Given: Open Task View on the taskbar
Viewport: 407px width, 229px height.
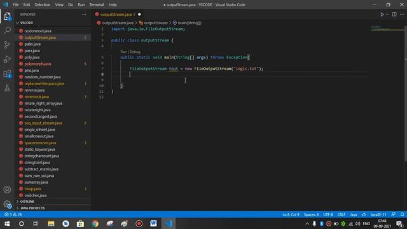Looking at the screenshot, I should click(36, 223).
